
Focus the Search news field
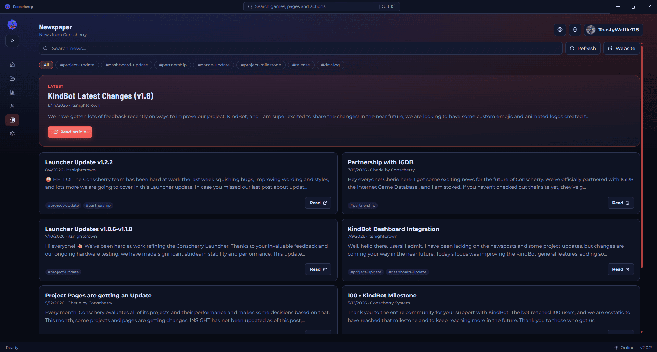pos(301,48)
